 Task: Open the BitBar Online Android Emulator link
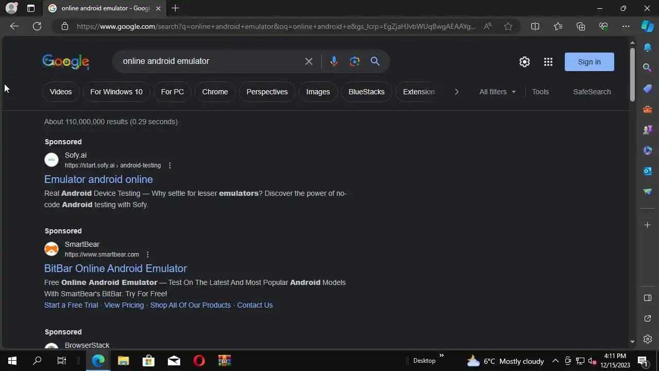pyautogui.click(x=115, y=268)
